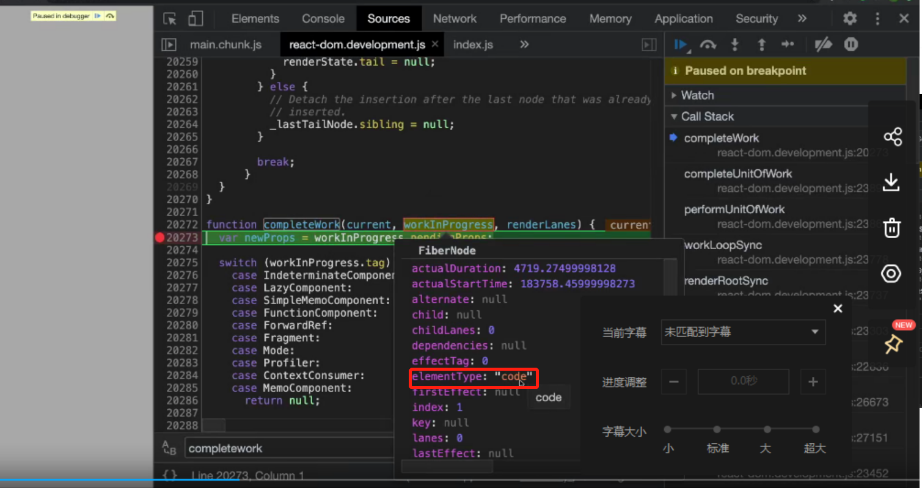
Task: Toggle the match case and regex icon beside search
Action: tap(169, 448)
